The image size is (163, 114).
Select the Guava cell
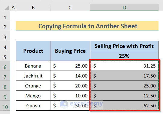coord(33,106)
